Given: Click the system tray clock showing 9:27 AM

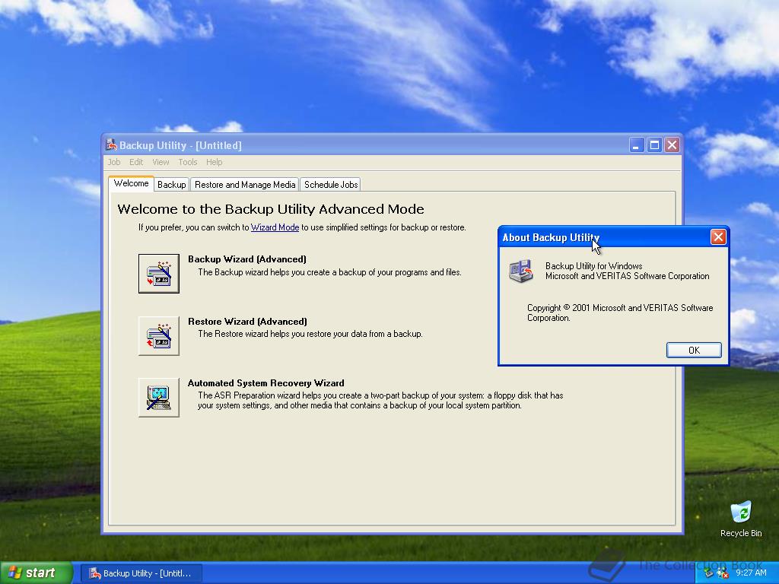Looking at the screenshot, I should tap(751, 573).
